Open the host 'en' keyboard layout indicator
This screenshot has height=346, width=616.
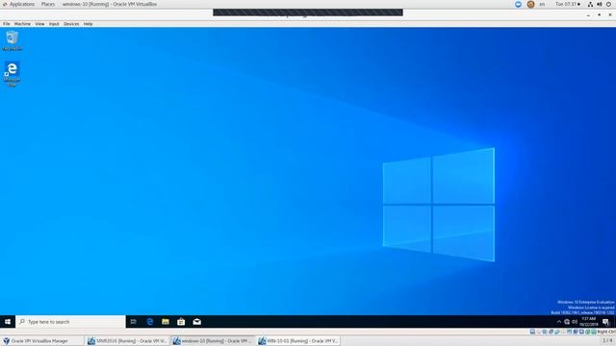click(x=542, y=4)
